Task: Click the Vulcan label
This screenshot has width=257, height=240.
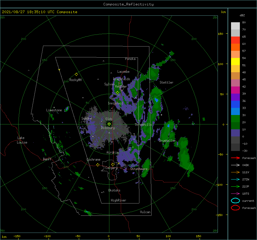Action: (145, 212)
